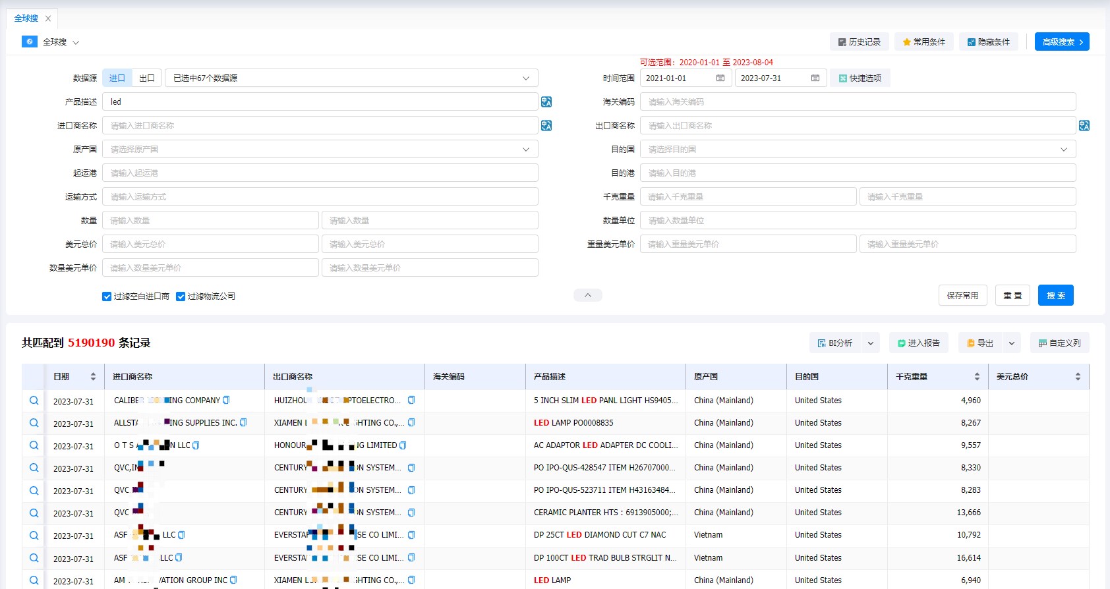Viewport: 1110px width, 589px height.
Task: Select 进口 data source toggle
Action: click(117, 78)
